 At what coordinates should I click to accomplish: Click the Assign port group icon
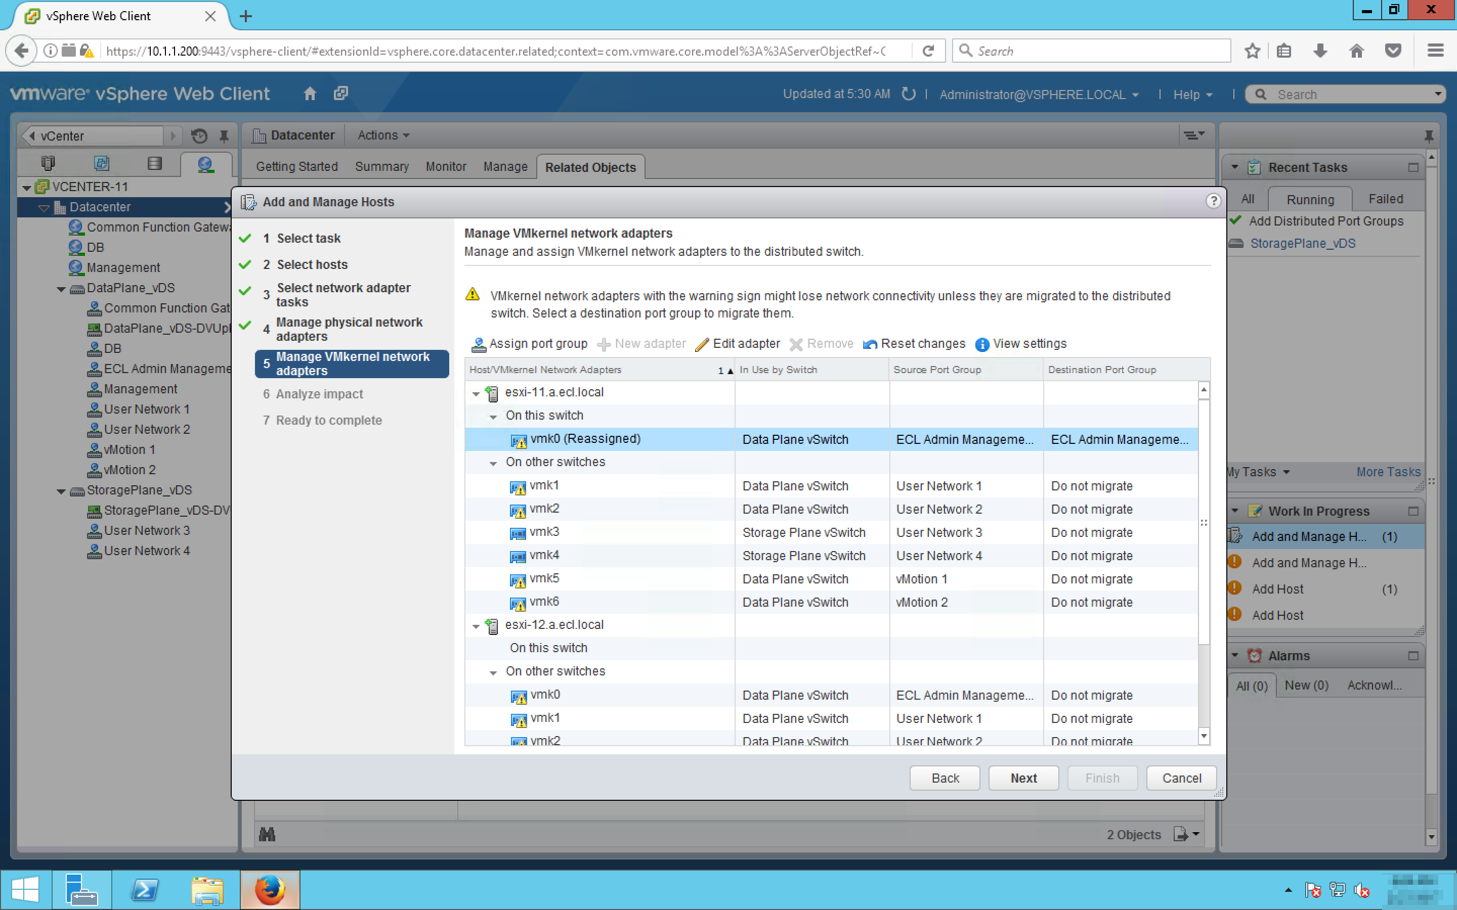click(x=479, y=344)
